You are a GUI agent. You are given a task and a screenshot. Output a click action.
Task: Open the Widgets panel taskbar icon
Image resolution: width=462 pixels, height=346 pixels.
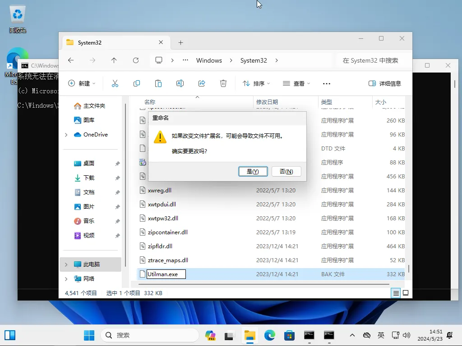pyautogui.click(x=10, y=335)
